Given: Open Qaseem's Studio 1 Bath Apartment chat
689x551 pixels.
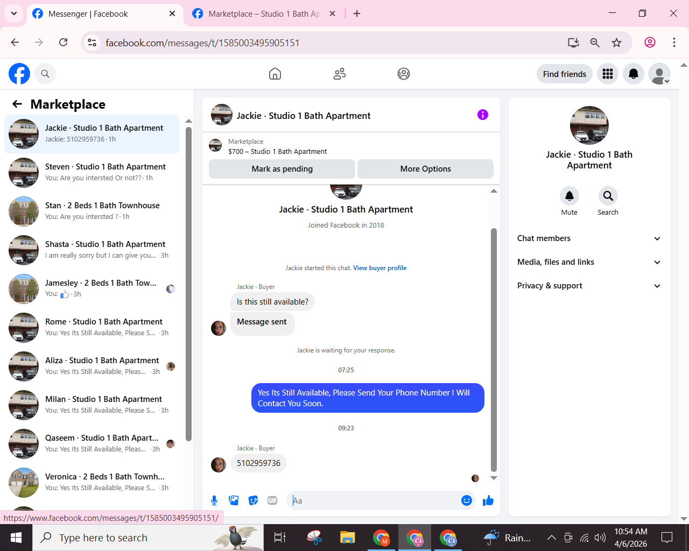Looking at the screenshot, I should coord(92,443).
